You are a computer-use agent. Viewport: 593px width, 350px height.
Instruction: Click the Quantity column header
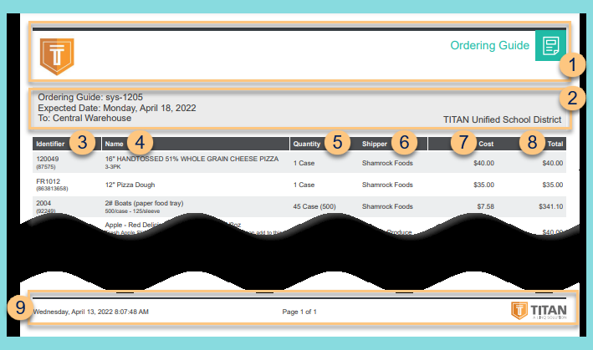[x=307, y=144]
